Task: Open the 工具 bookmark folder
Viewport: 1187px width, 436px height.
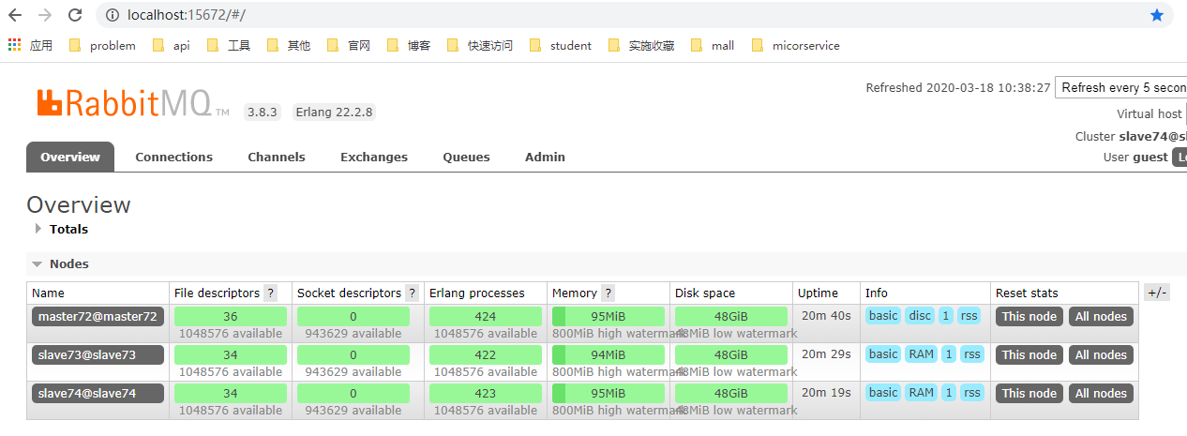Action: (x=228, y=45)
